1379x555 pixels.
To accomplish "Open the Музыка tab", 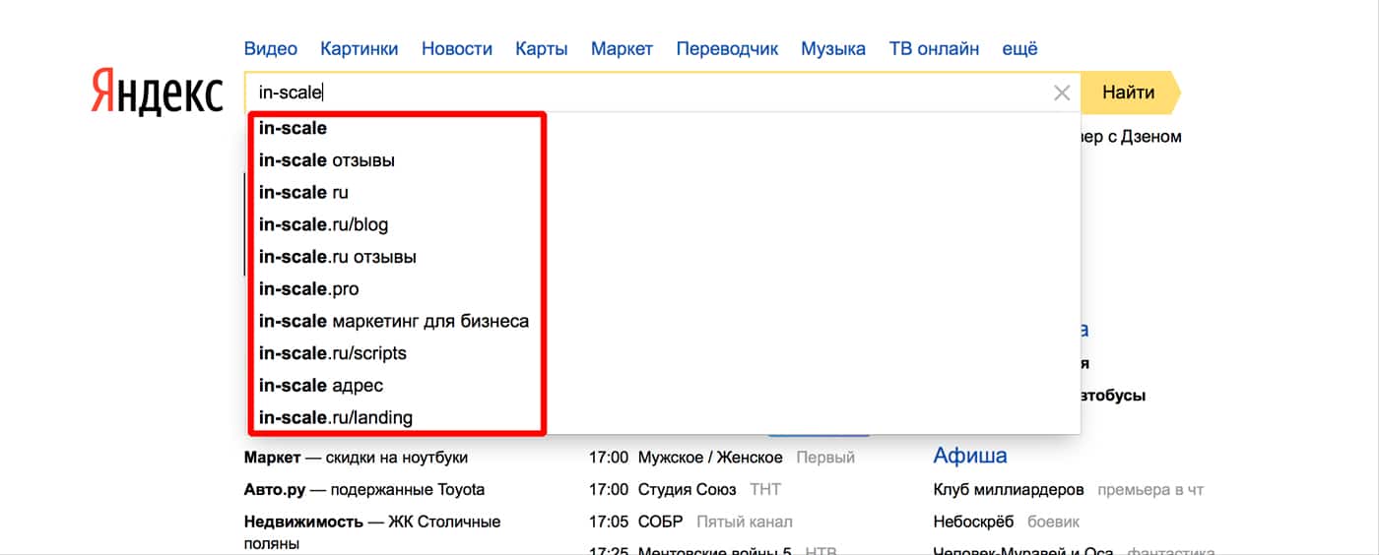I will [833, 48].
